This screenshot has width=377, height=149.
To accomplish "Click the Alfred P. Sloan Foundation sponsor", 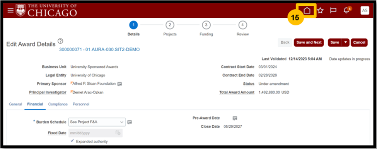I will pyautogui.click(x=94, y=84).
